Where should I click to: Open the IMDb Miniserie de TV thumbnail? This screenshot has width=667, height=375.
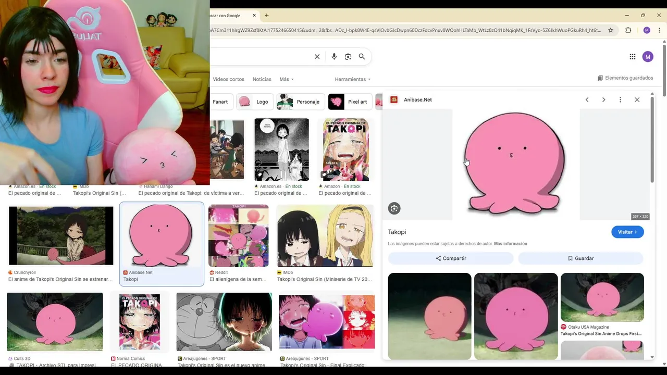pos(325,235)
